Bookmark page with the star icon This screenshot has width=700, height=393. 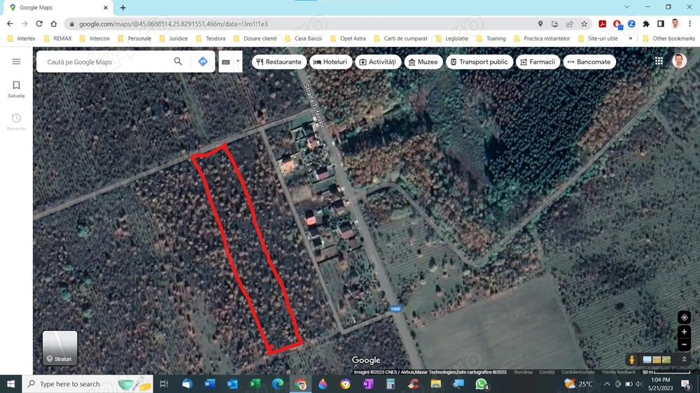tap(584, 24)
